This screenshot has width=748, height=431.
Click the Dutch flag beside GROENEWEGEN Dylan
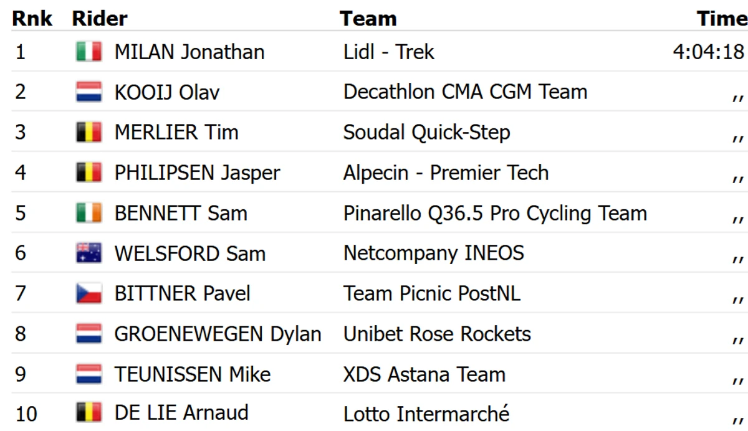tap(89, 334)
